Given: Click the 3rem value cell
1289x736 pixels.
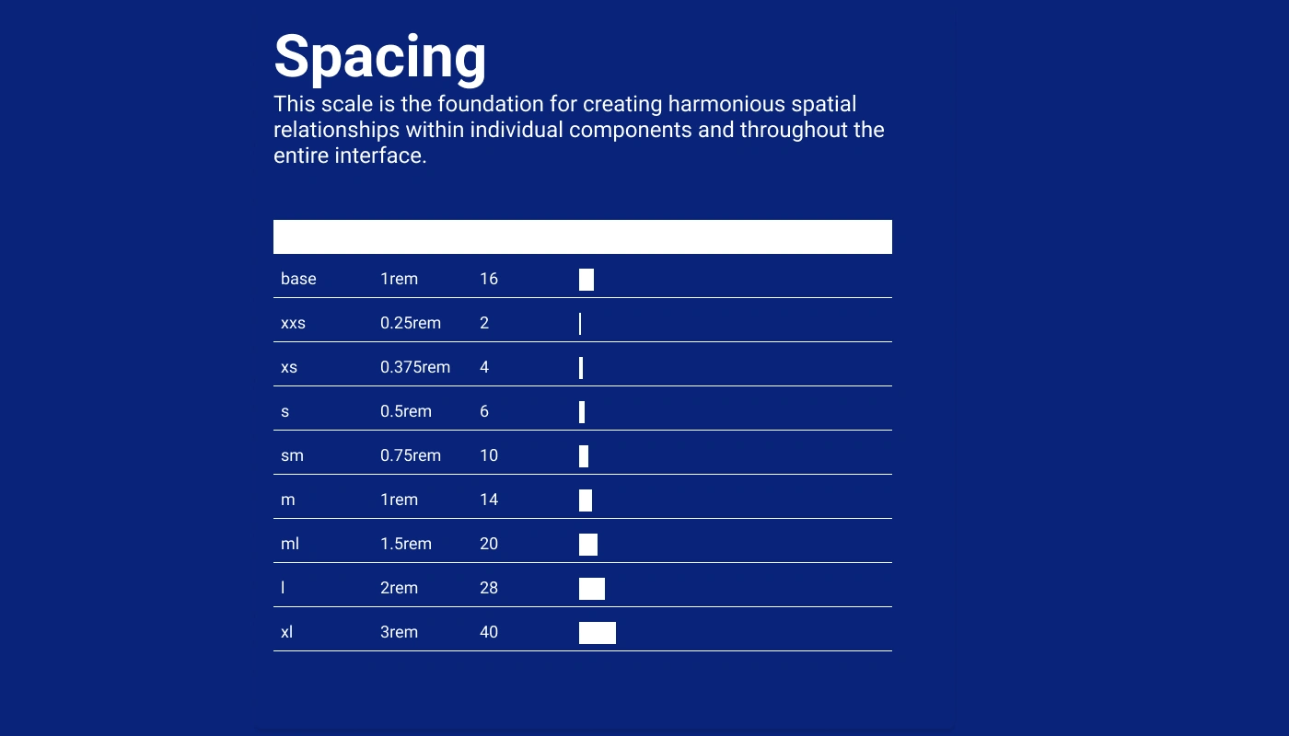Looking at the screenshot, I should (x=399, y=632).
